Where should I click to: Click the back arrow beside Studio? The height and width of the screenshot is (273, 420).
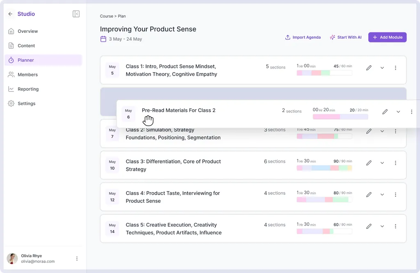point(10,14)
